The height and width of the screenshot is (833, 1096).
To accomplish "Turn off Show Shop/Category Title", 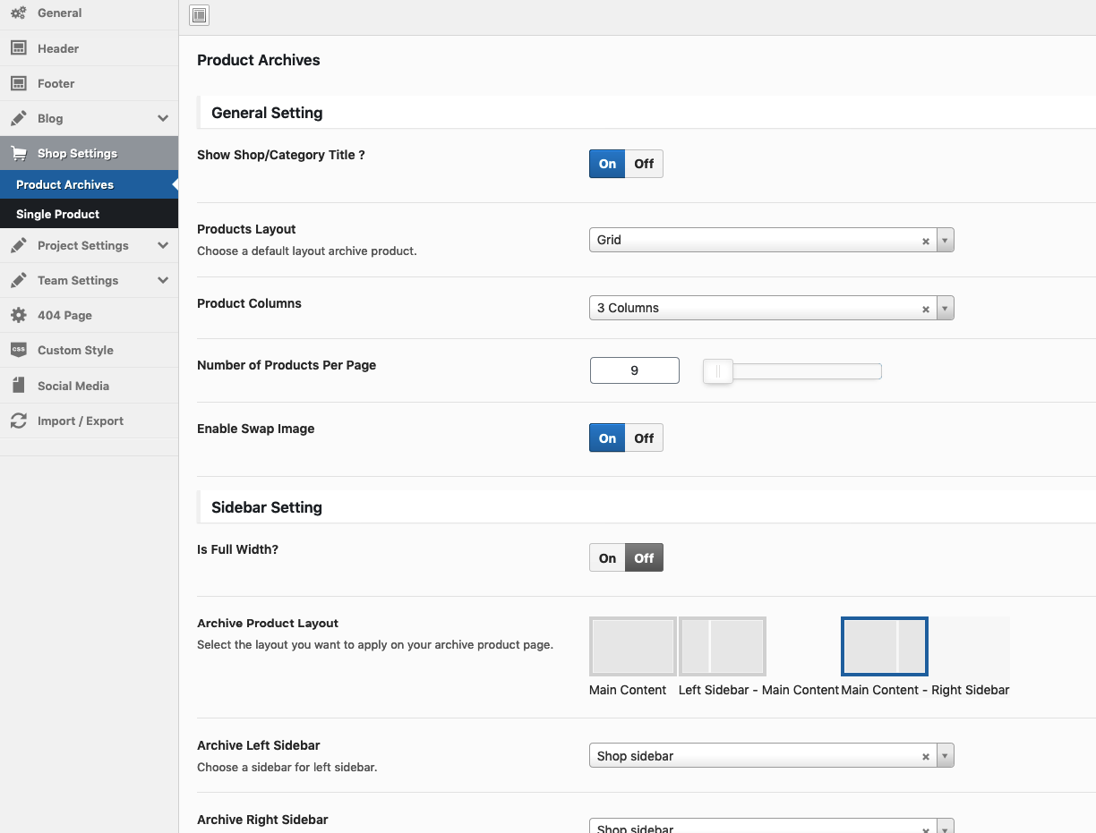I will (644, 164).
